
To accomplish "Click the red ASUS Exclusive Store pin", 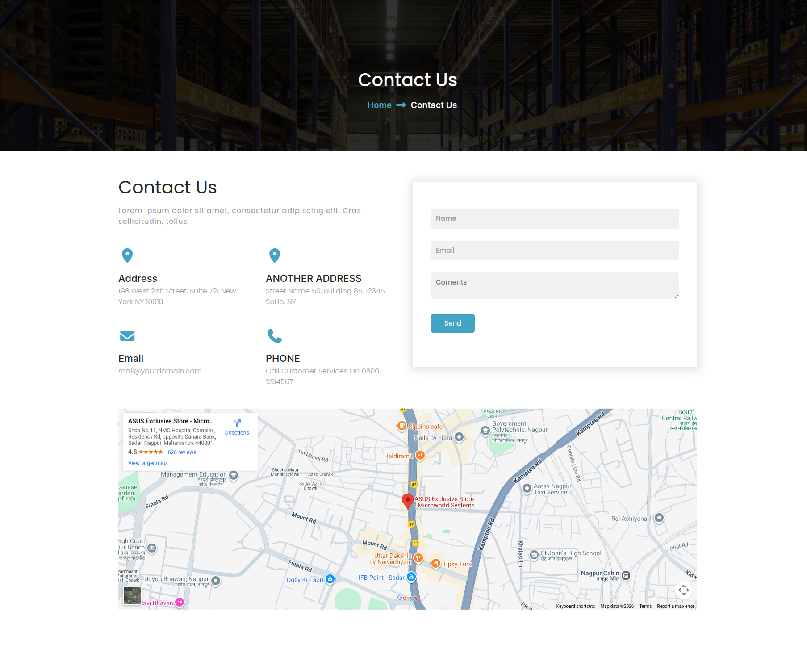I will [407, 501].
